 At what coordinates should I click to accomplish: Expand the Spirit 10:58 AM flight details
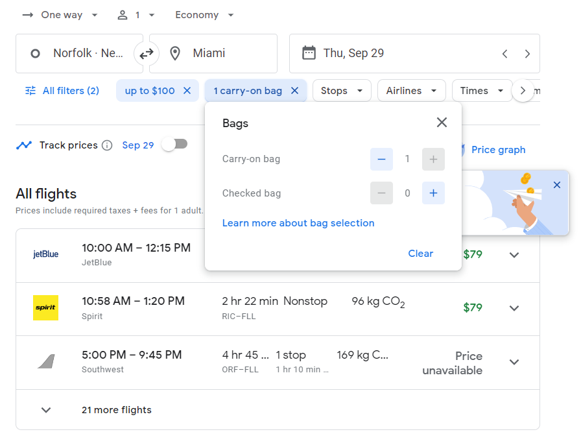click(514, 308)
